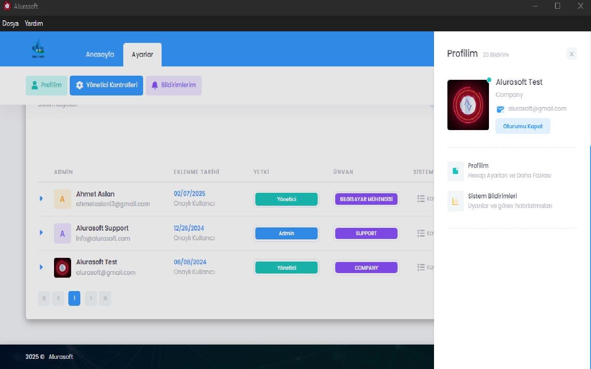This screenshot has width=591, height=369.
Task: Click the Oturumu Kapat button
Action: (x=523, y=126)
